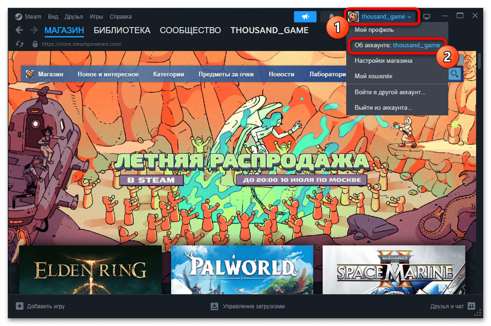Reload the store page
Image resolution: width=491 pixels, height=326 pixels.
(x=20, y=44)
